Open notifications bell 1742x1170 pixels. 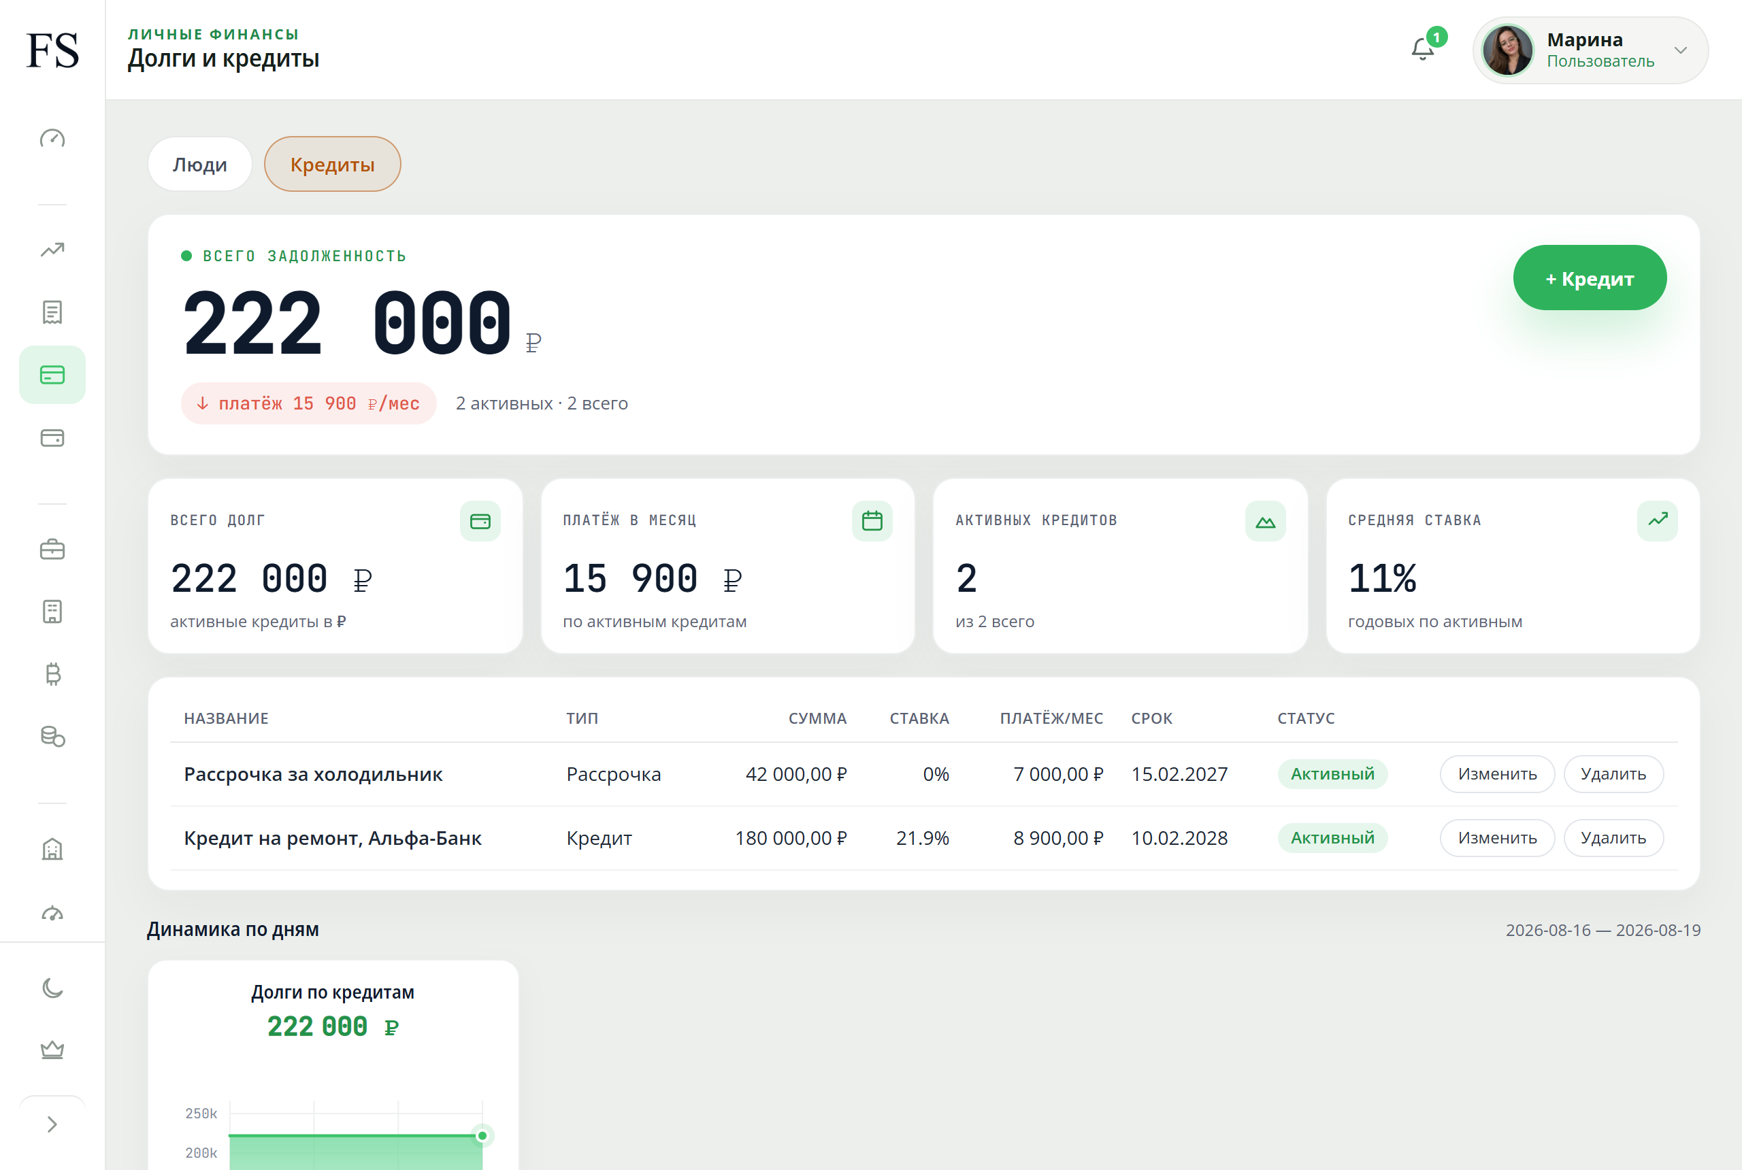tap(1424, 49)
